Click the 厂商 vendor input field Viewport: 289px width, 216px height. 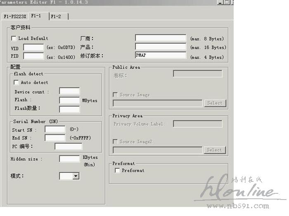click(x=160, y=38)
